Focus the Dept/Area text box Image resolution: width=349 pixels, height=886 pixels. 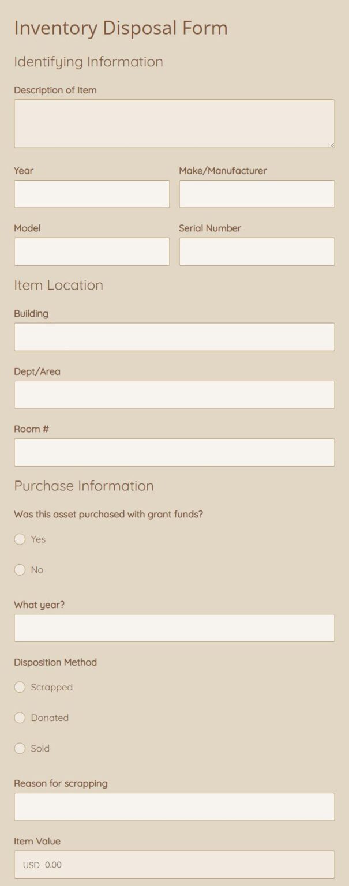pos(174,394)
